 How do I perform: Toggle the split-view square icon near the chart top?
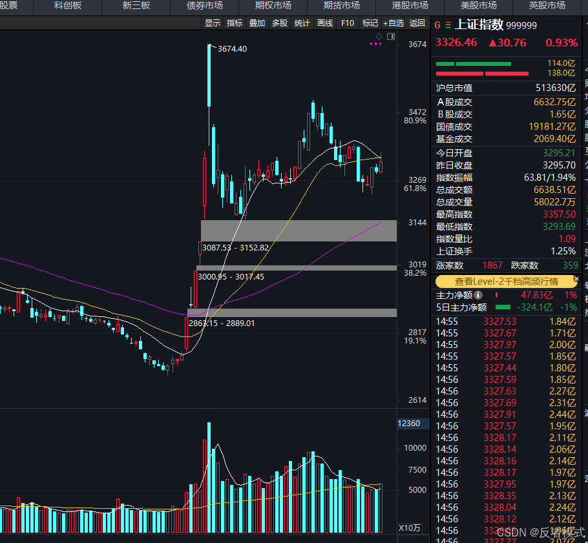[x=390, y=37]
